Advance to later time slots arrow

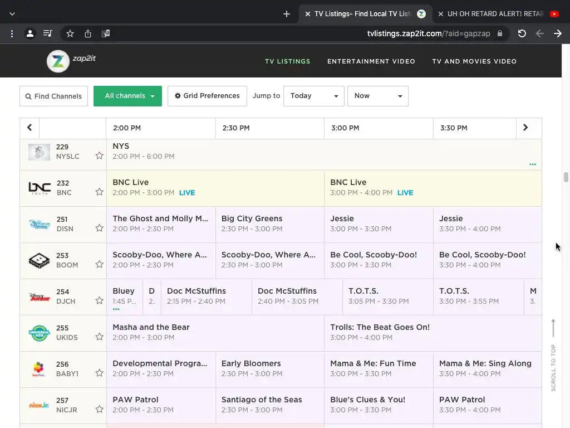[x=525, y=128]
